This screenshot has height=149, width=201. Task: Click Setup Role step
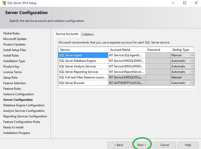tap(10, 78)
